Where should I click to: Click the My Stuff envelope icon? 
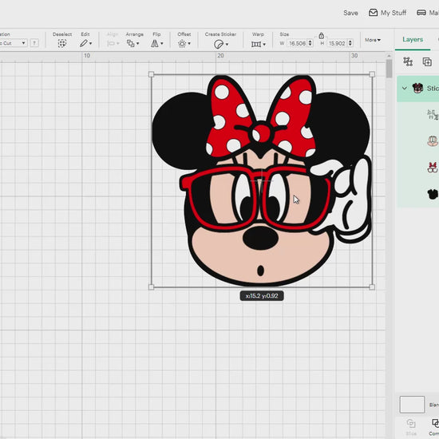pyautogui.click(x=373, y=13)
